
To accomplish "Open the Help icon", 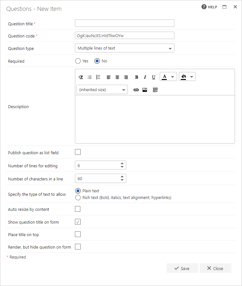I will 204,7.
